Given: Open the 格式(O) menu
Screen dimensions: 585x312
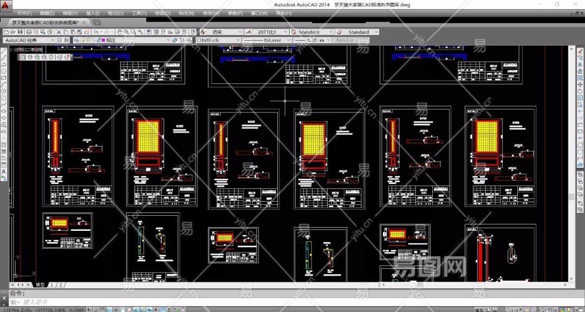Looking at the screenshot, I should pyautogui.click(x=116, y=14).
